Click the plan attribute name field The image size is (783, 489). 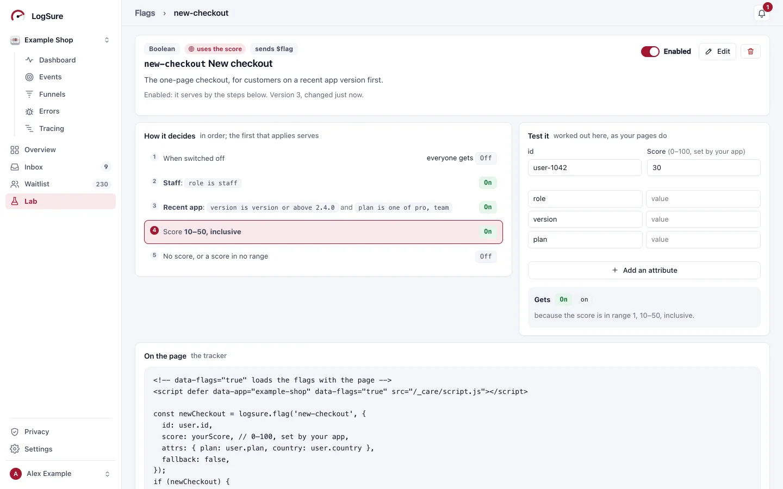coord(585,240)
